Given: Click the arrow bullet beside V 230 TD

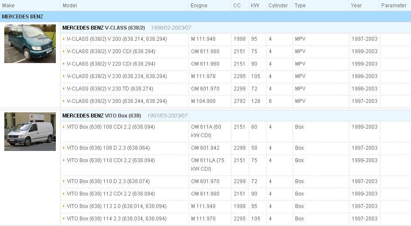Looking at the screenshot, I should pyautogui.click(x=64, y=88).
